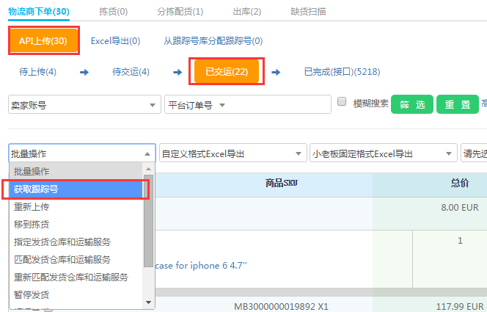Tick the 模糊搜索 checkbox
The width and height of the screenshot is (487, 312).
(x=342, y=102)
